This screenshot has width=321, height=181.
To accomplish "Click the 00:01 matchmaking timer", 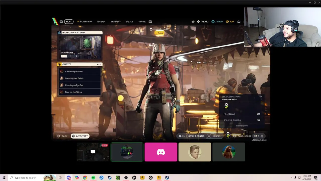I will coord(182,136).
